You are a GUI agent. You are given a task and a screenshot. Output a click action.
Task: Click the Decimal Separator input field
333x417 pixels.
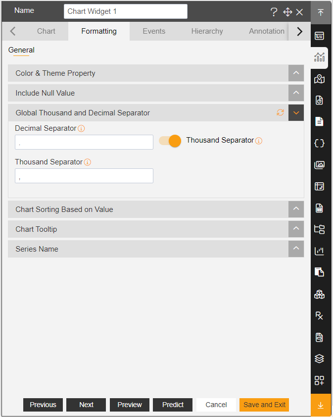click(84, 142)
